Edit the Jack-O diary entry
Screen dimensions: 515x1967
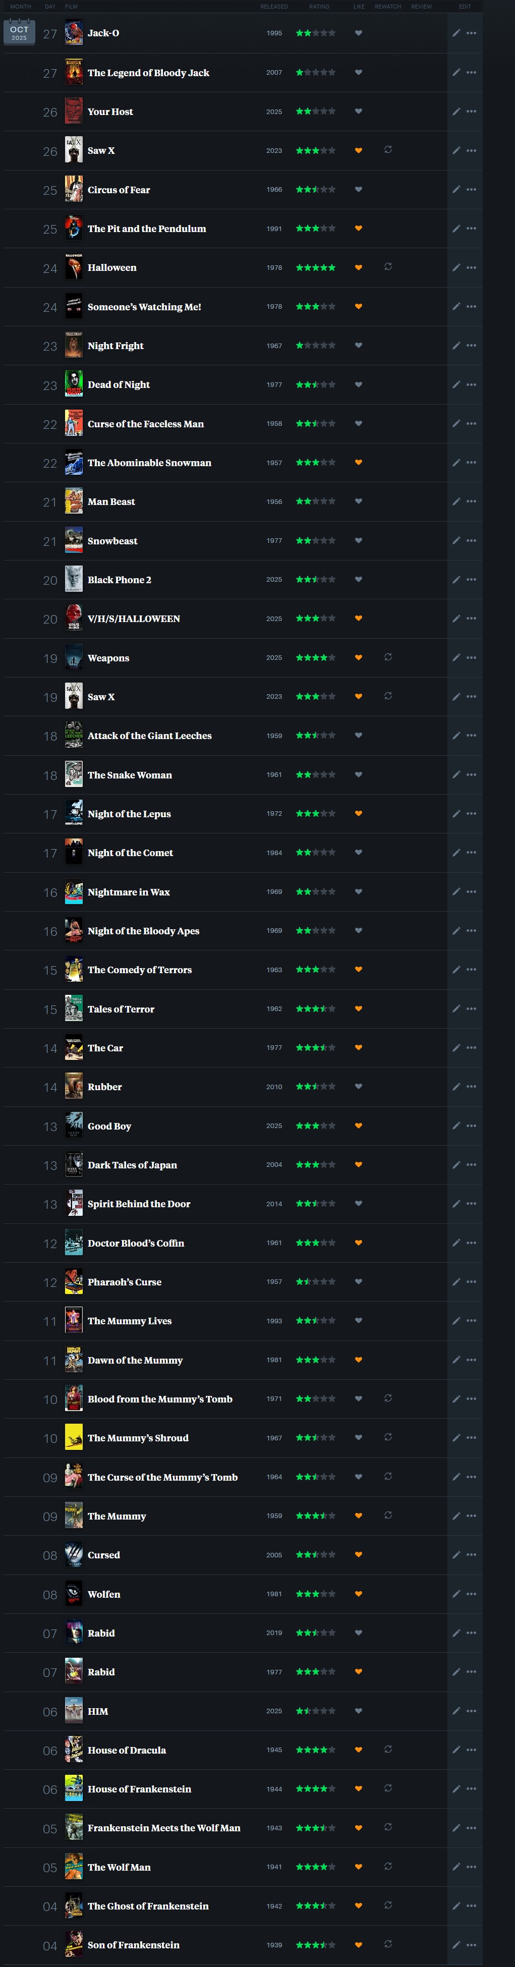pos(456,34)
